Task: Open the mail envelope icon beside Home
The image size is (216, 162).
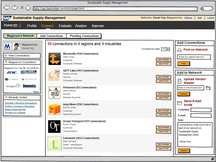Action: tap(15, 26)
